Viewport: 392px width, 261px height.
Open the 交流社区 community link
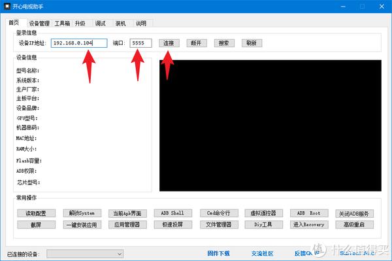point(262,253)
